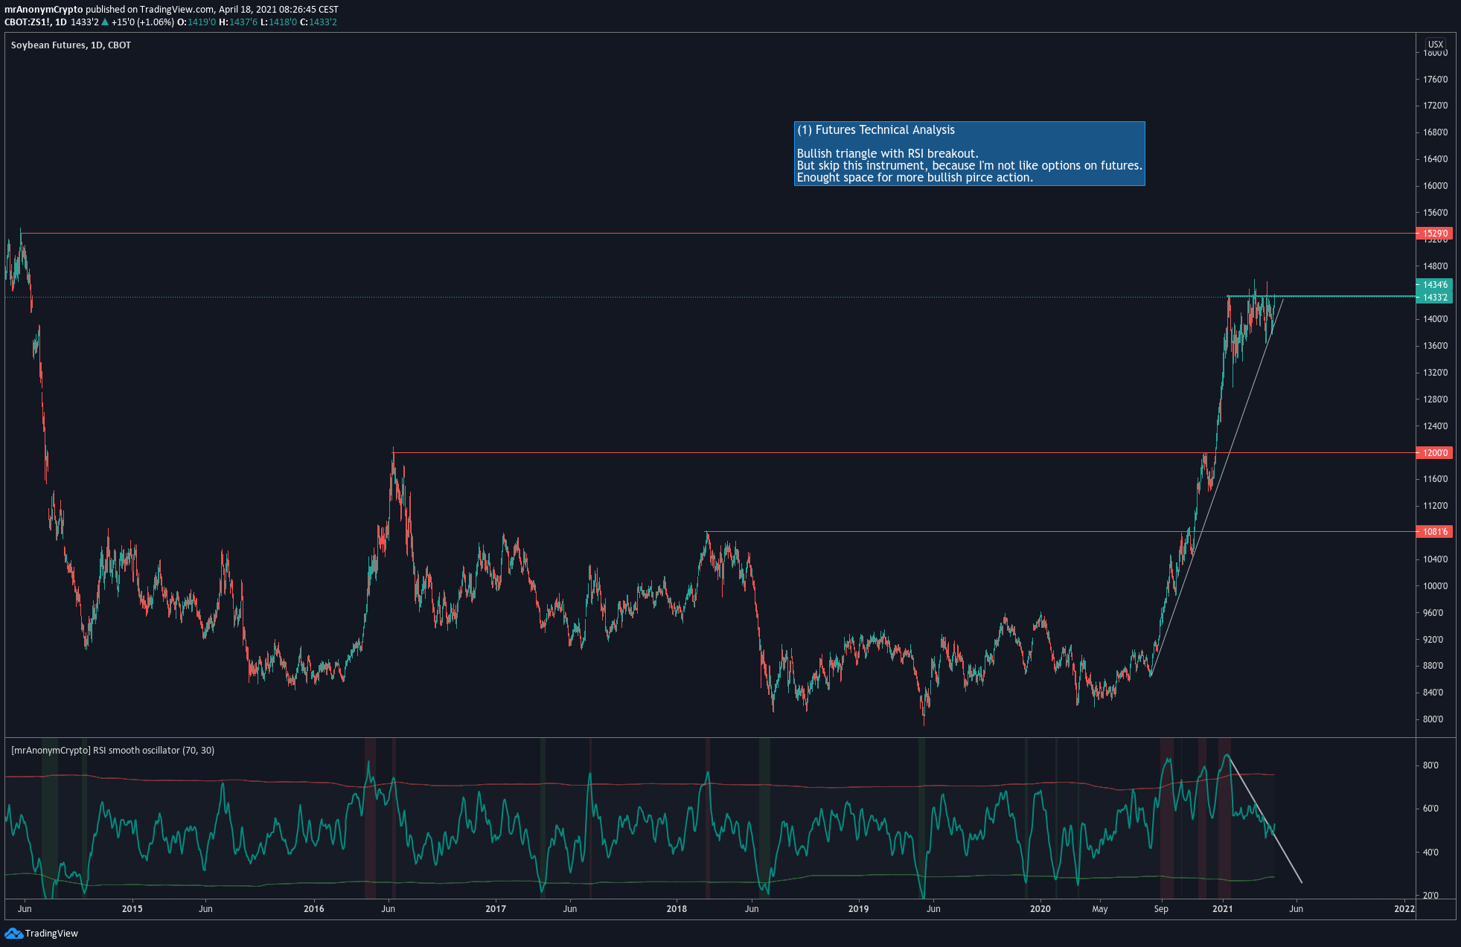Click the Sep label on time axis
Viewport: 1461px width, 947px height.
point(1161,909)
